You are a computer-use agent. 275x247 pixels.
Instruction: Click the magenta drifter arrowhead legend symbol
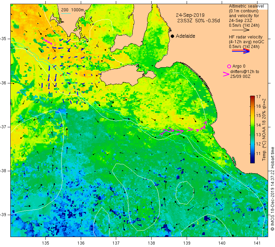226,74
